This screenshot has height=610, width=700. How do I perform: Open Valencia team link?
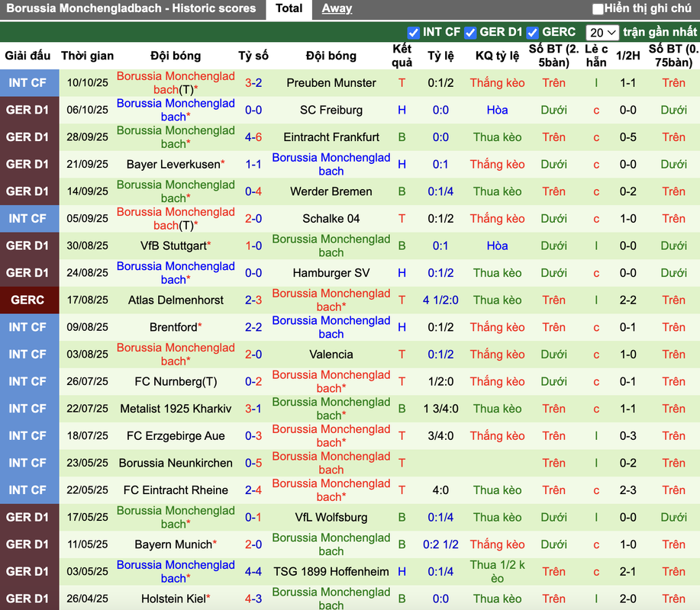click(331, 355)
